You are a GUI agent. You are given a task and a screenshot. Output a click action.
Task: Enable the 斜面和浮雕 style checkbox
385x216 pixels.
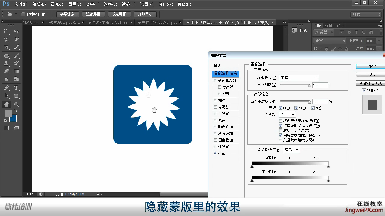215,81
